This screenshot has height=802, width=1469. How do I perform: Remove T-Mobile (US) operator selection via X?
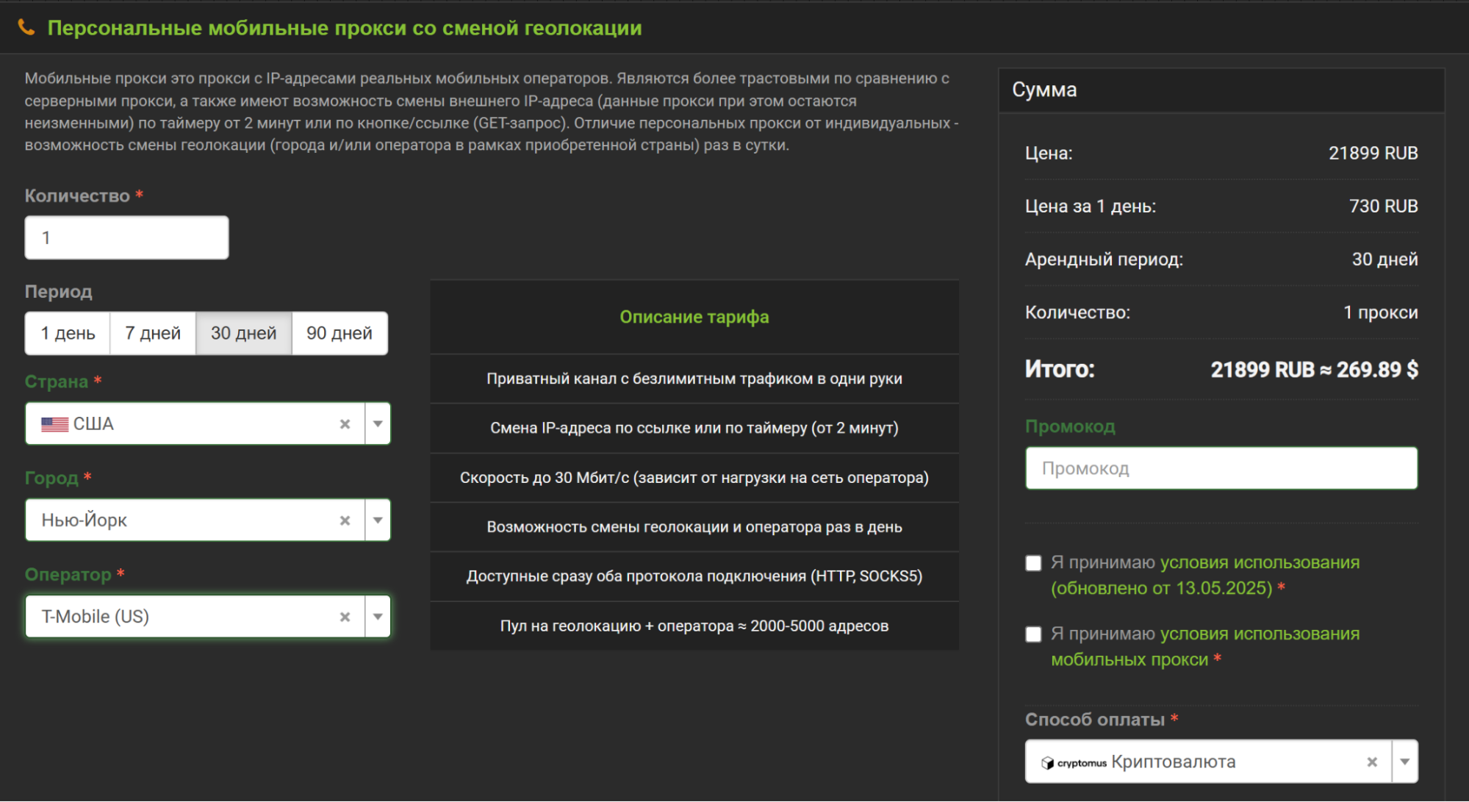coord(345,617)
